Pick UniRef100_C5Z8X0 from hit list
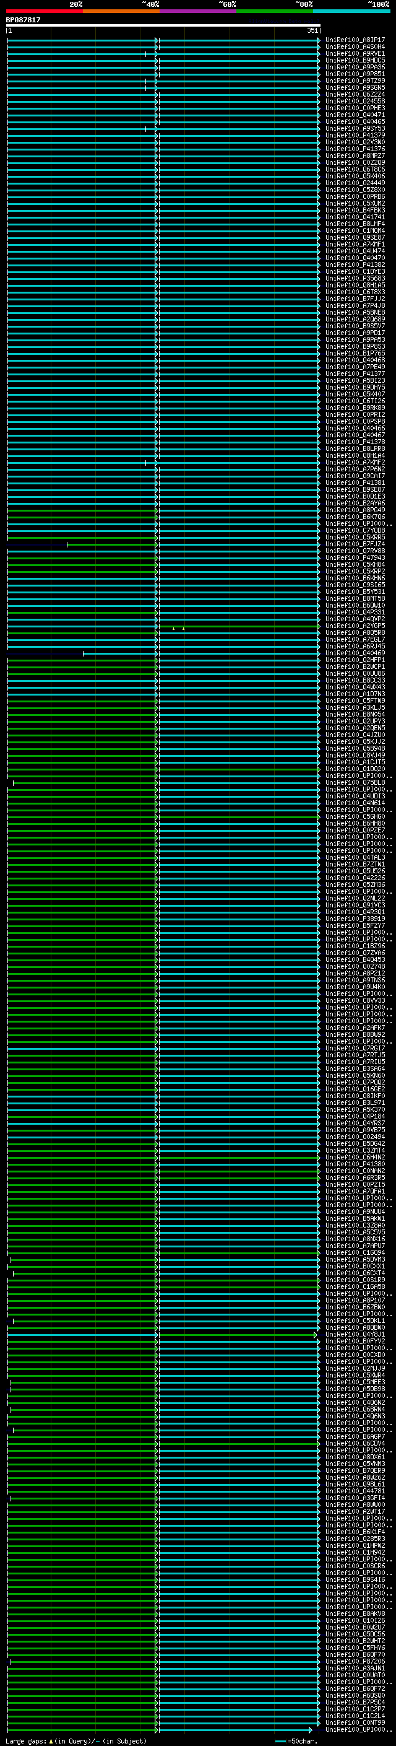The image size is (396, 1746). pos(355,190)
